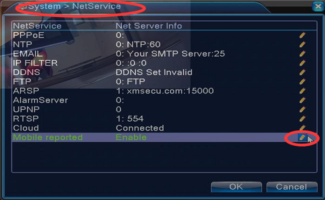
Task: Open NTP edit pencil icon
Action: (302, 44)
